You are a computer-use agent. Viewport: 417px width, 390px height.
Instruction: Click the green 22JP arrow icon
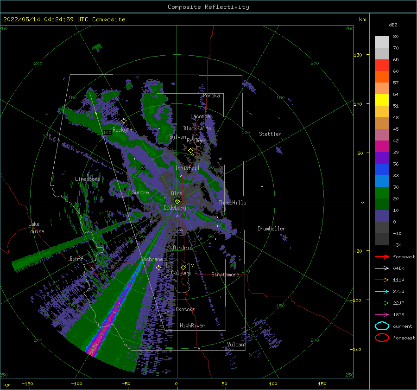tap(382, 303)
